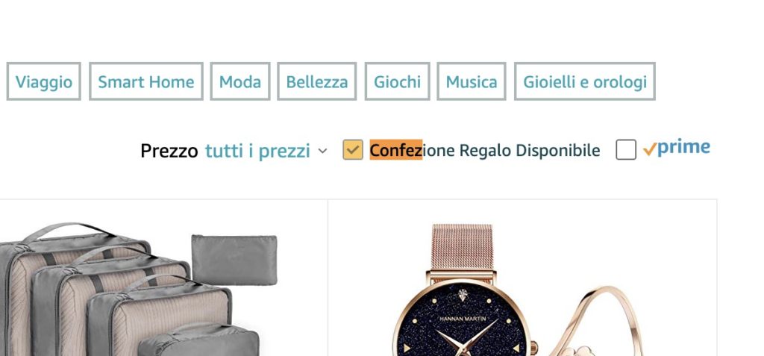Click the chevron arrow beside tutti i prezzi

coord(322,152)
